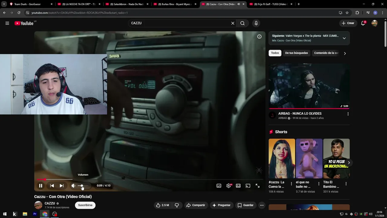Image resolution: width=387 pixels, height=218 pixels.
Task: Dislike the video
Action: [177, 205]
